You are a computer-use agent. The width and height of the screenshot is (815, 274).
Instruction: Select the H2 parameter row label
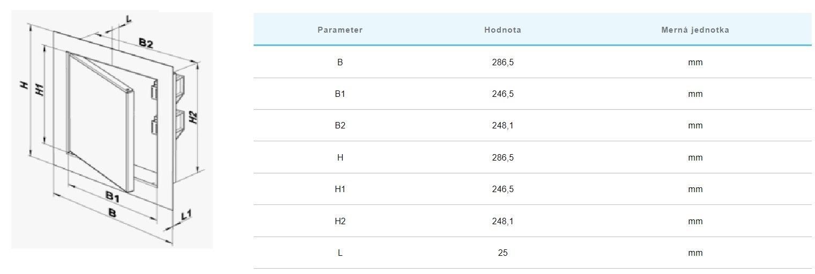340,221
